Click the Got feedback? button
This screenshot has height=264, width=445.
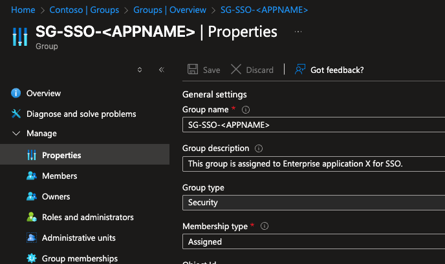click(x=329, y=70)
